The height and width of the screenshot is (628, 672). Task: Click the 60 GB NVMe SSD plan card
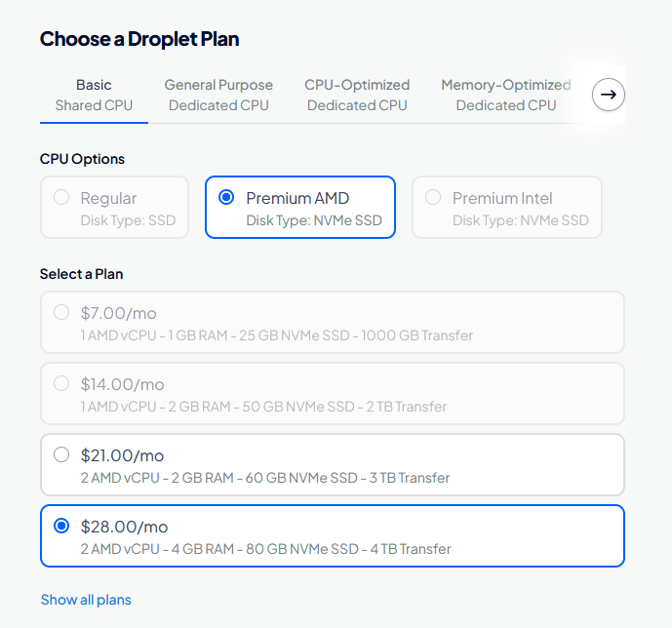333,465
